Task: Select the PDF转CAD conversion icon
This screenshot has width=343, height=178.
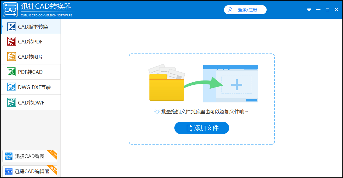Action: point(11,72)
